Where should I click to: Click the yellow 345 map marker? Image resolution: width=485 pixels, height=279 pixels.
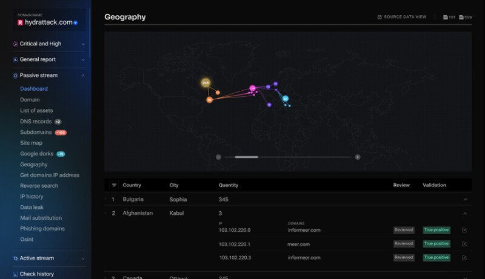tap(206, 83)
